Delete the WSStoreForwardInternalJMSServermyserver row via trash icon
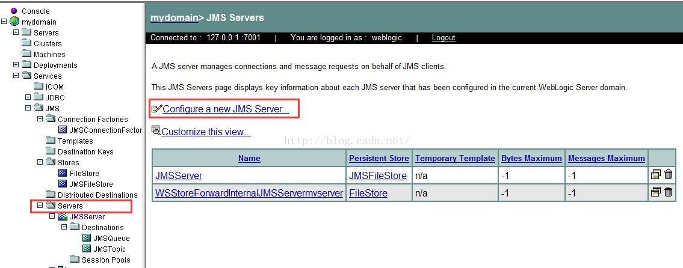Screen dimensions: 683x268 [x=668, y=192]
